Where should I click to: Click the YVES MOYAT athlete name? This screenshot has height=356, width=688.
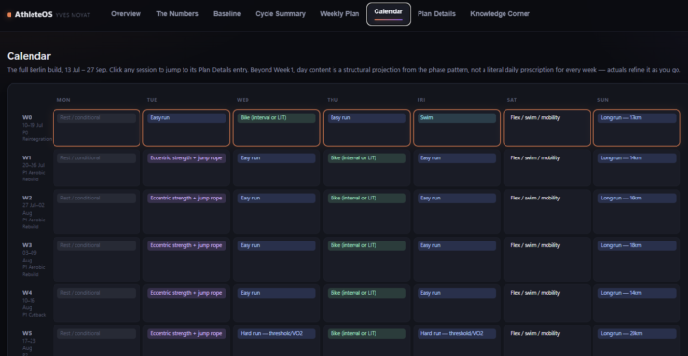click(73, 15)
